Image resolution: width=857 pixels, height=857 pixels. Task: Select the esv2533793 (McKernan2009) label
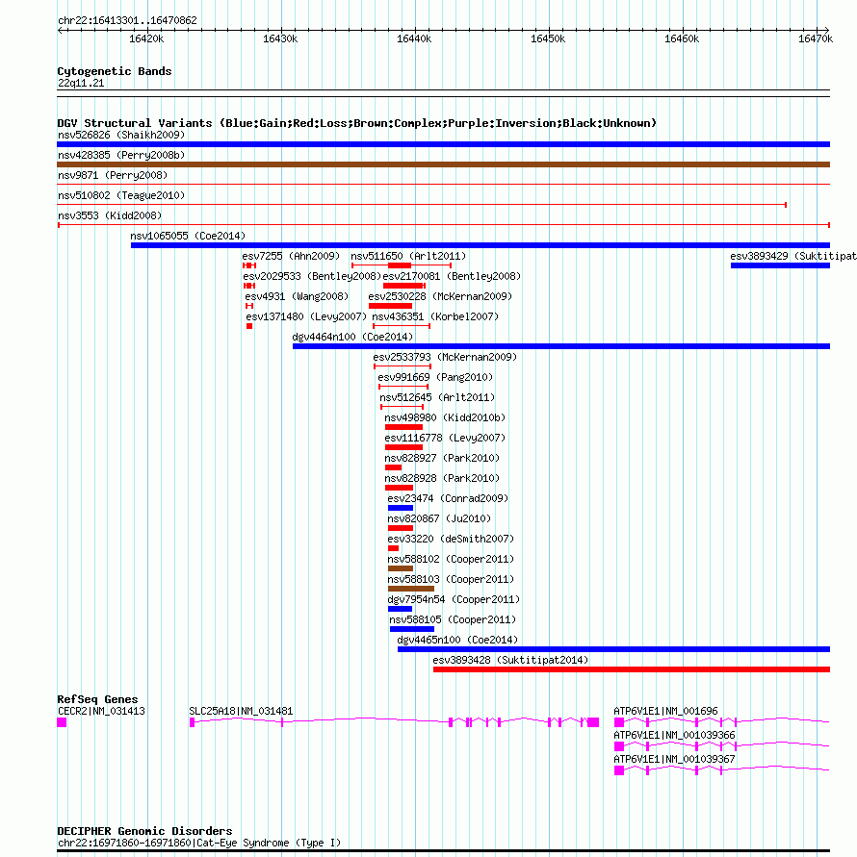[445, 358]
